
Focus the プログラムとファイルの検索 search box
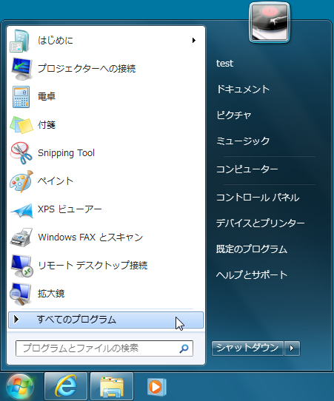[x=104, y=348]
